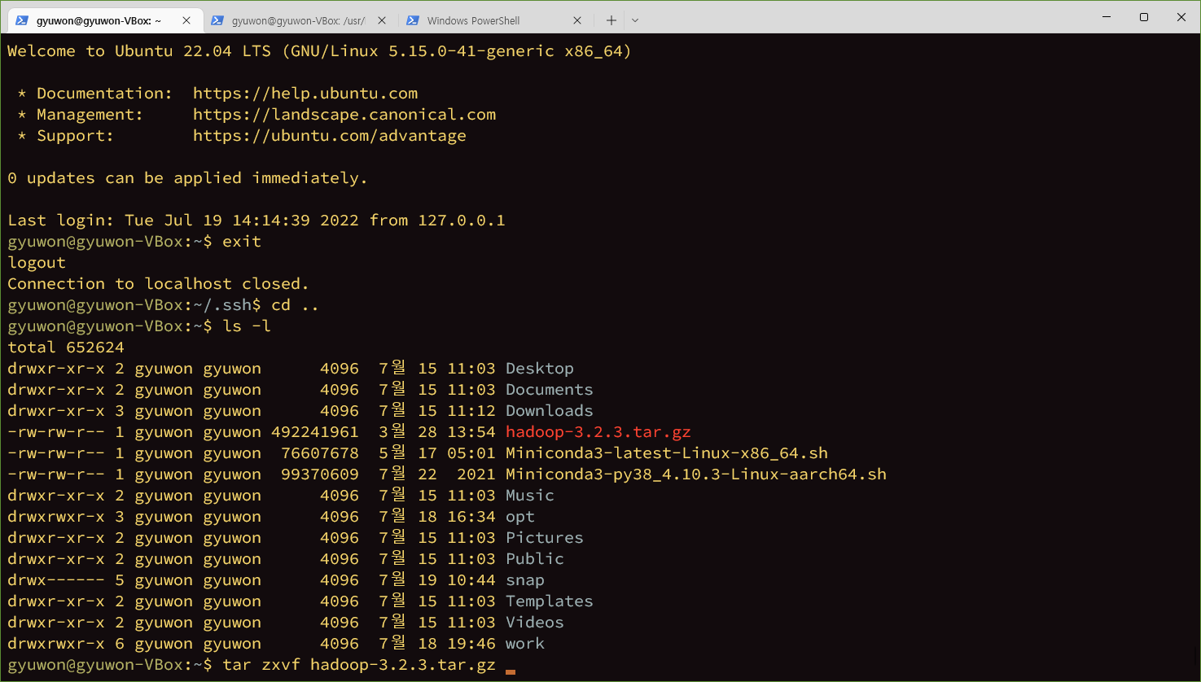Click the PowerShell icon on Windows PowerShell tab
This screenshot has height=682, width=1201.
pos(413,20)
